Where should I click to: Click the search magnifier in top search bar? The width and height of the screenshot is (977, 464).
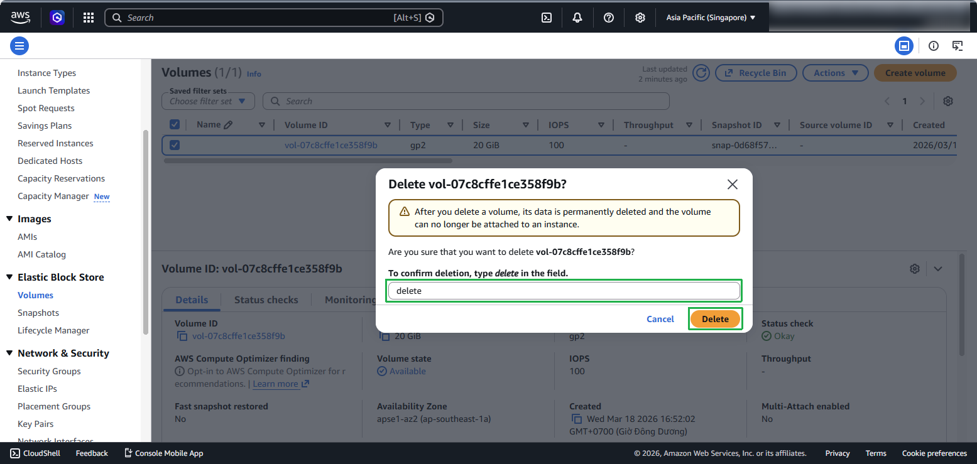(x=117, y=18)
